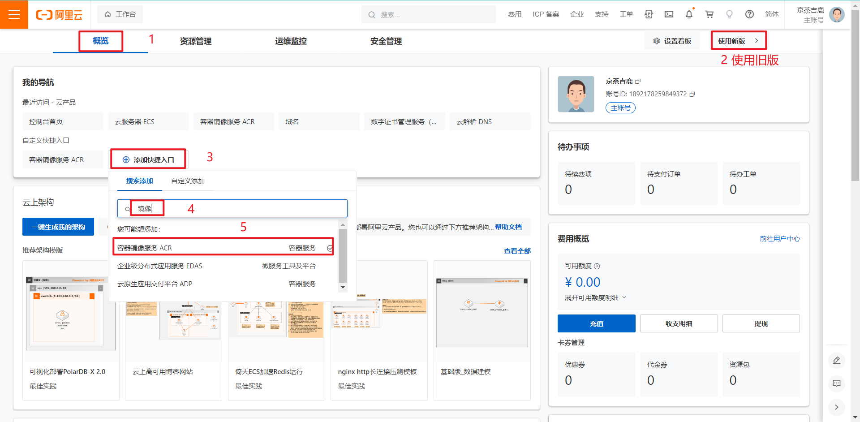
Task: Open the 查看全部 templates link
Action: point(517,251)
